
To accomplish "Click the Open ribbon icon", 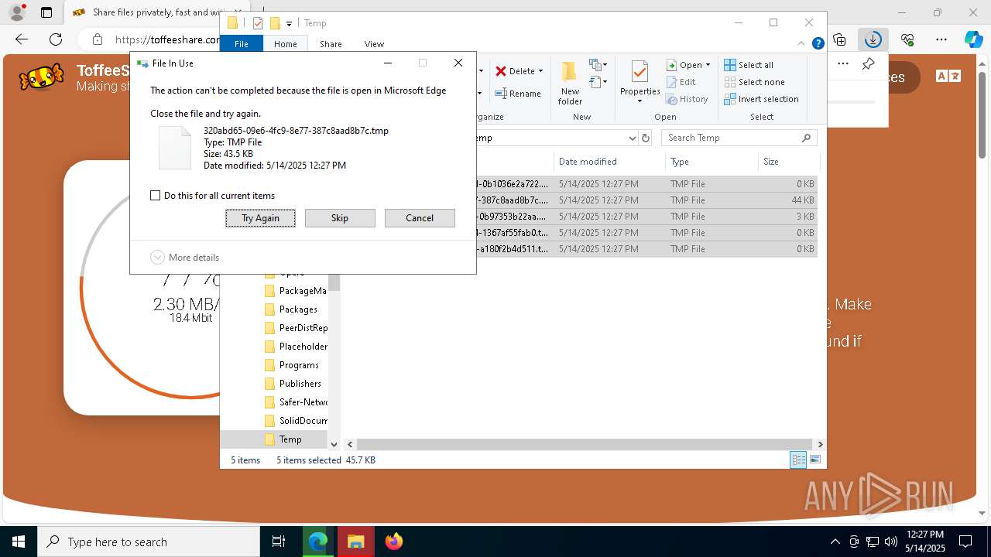I will (672, 65).
